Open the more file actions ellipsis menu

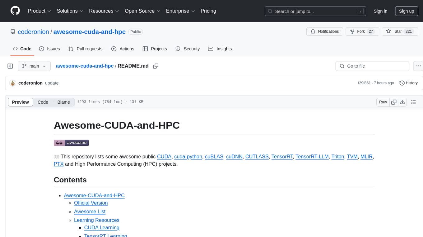pos(418,66)
